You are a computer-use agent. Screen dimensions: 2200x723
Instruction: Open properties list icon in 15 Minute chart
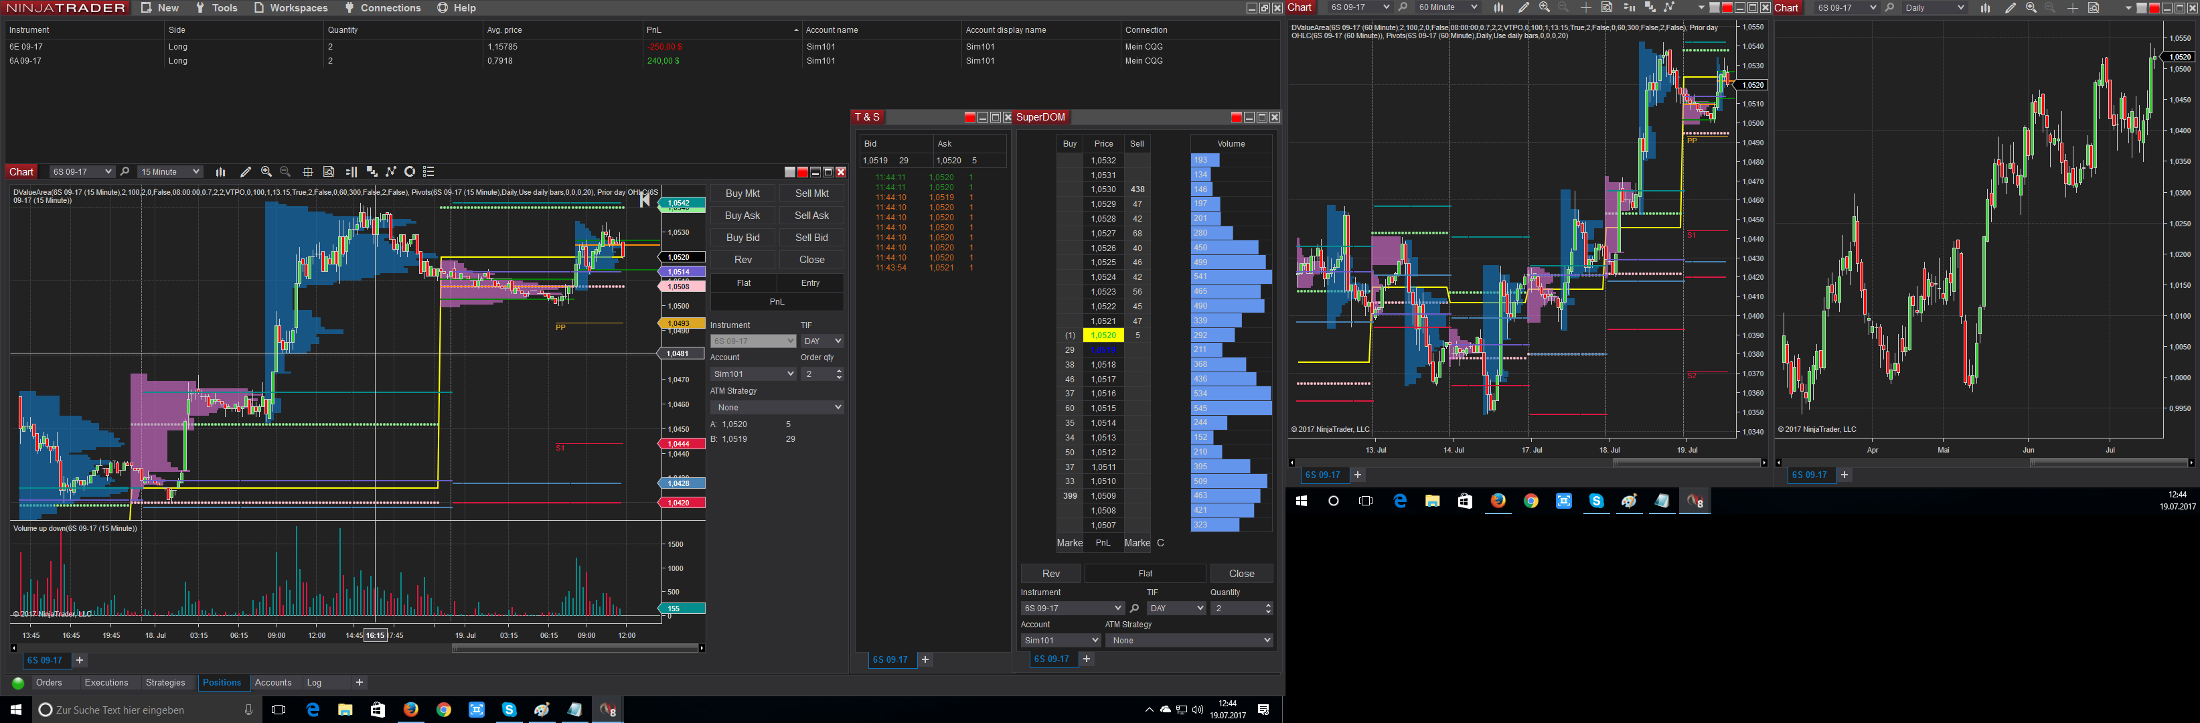pos(428,171)
